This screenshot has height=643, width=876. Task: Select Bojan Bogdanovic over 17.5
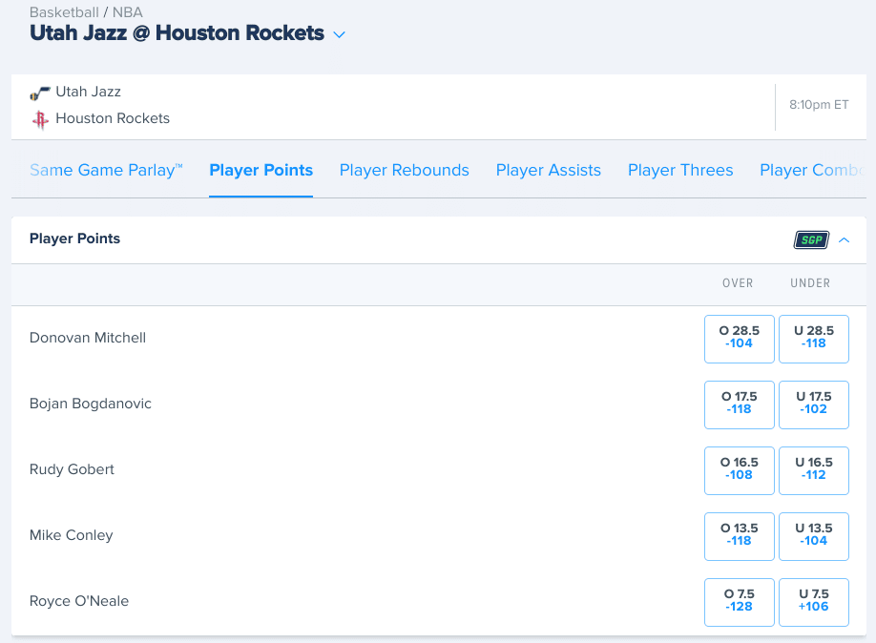740,405
